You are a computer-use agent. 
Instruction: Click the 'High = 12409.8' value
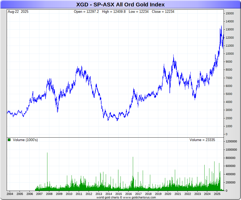click(x=114, y=12)
